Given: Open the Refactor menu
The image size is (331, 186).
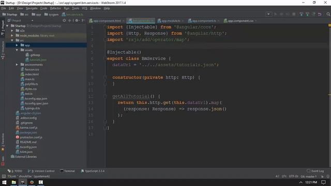Looking at the screenshot, I should [x=55, y=8].
